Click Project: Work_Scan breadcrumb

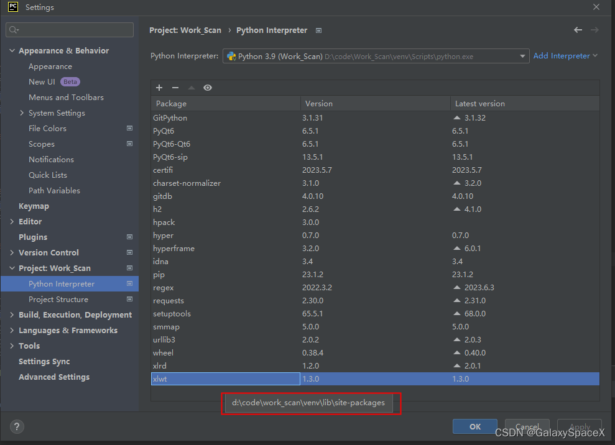tap(185, 30)
